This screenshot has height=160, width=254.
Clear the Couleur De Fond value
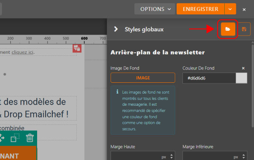243,68
